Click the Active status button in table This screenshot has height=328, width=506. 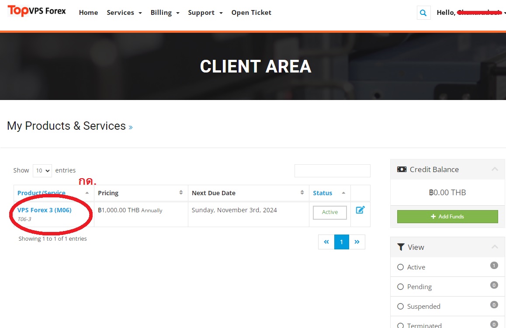pyautogui.click(x=330, y=212)
